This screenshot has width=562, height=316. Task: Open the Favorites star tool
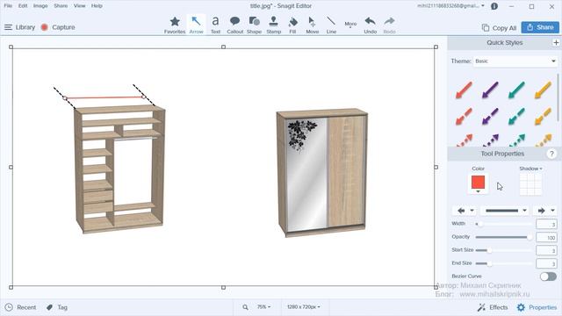pyautogui.click(x=175, y=25)
